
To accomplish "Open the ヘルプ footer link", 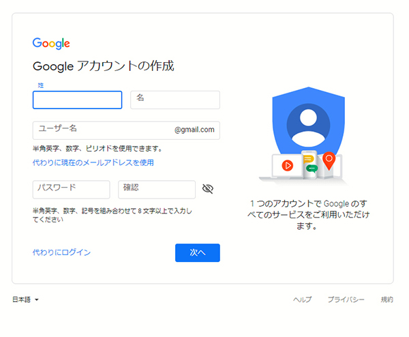I will [302, 299].
